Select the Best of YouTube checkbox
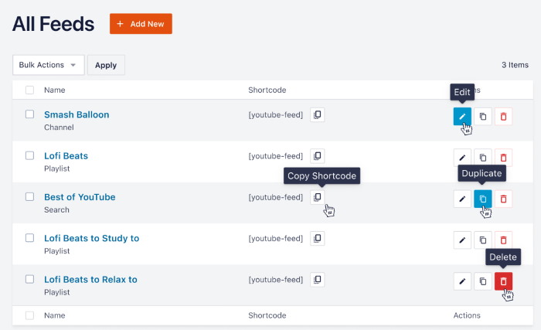This screenshot has width=541, height=330. [x=29, y=197]
